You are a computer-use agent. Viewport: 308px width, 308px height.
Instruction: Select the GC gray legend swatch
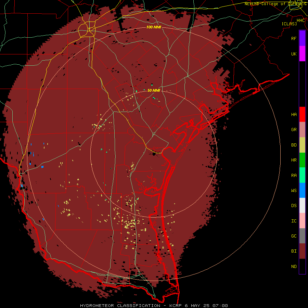click(x=302, y=236)
